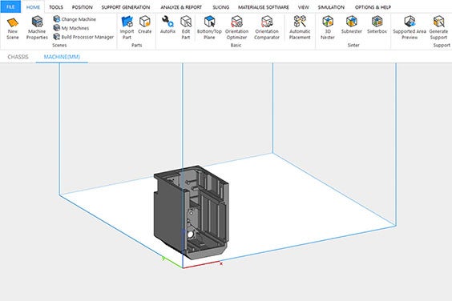The width and height of the screenshot is (452, 301).
Task: Start Automatic Placement
Action: pyautogui.click(x=300, y=28)
